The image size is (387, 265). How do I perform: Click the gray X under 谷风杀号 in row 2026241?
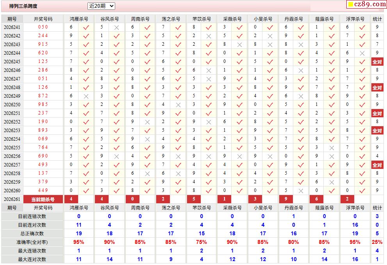(116, 28)
